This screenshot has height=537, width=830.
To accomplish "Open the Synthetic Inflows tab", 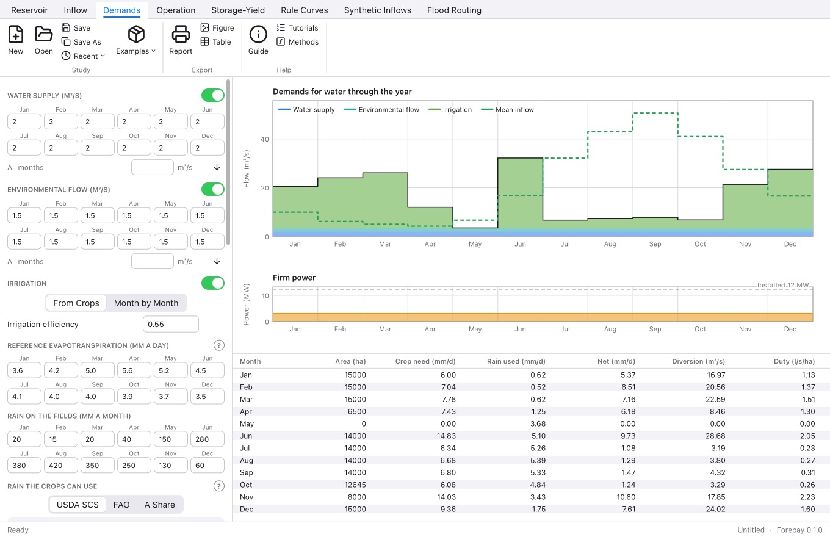I will click(x=378, y=10).
